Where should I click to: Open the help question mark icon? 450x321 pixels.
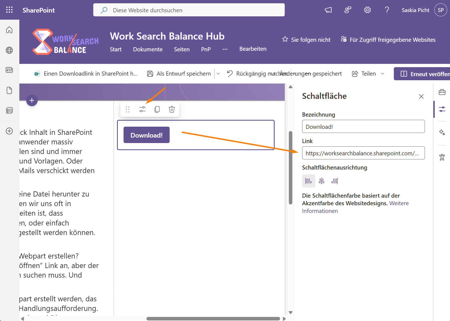tap(387, 10)
